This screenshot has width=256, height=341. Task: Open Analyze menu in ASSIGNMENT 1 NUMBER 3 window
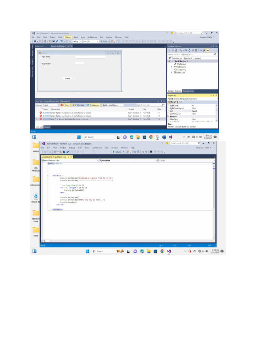tap(115, 148)
